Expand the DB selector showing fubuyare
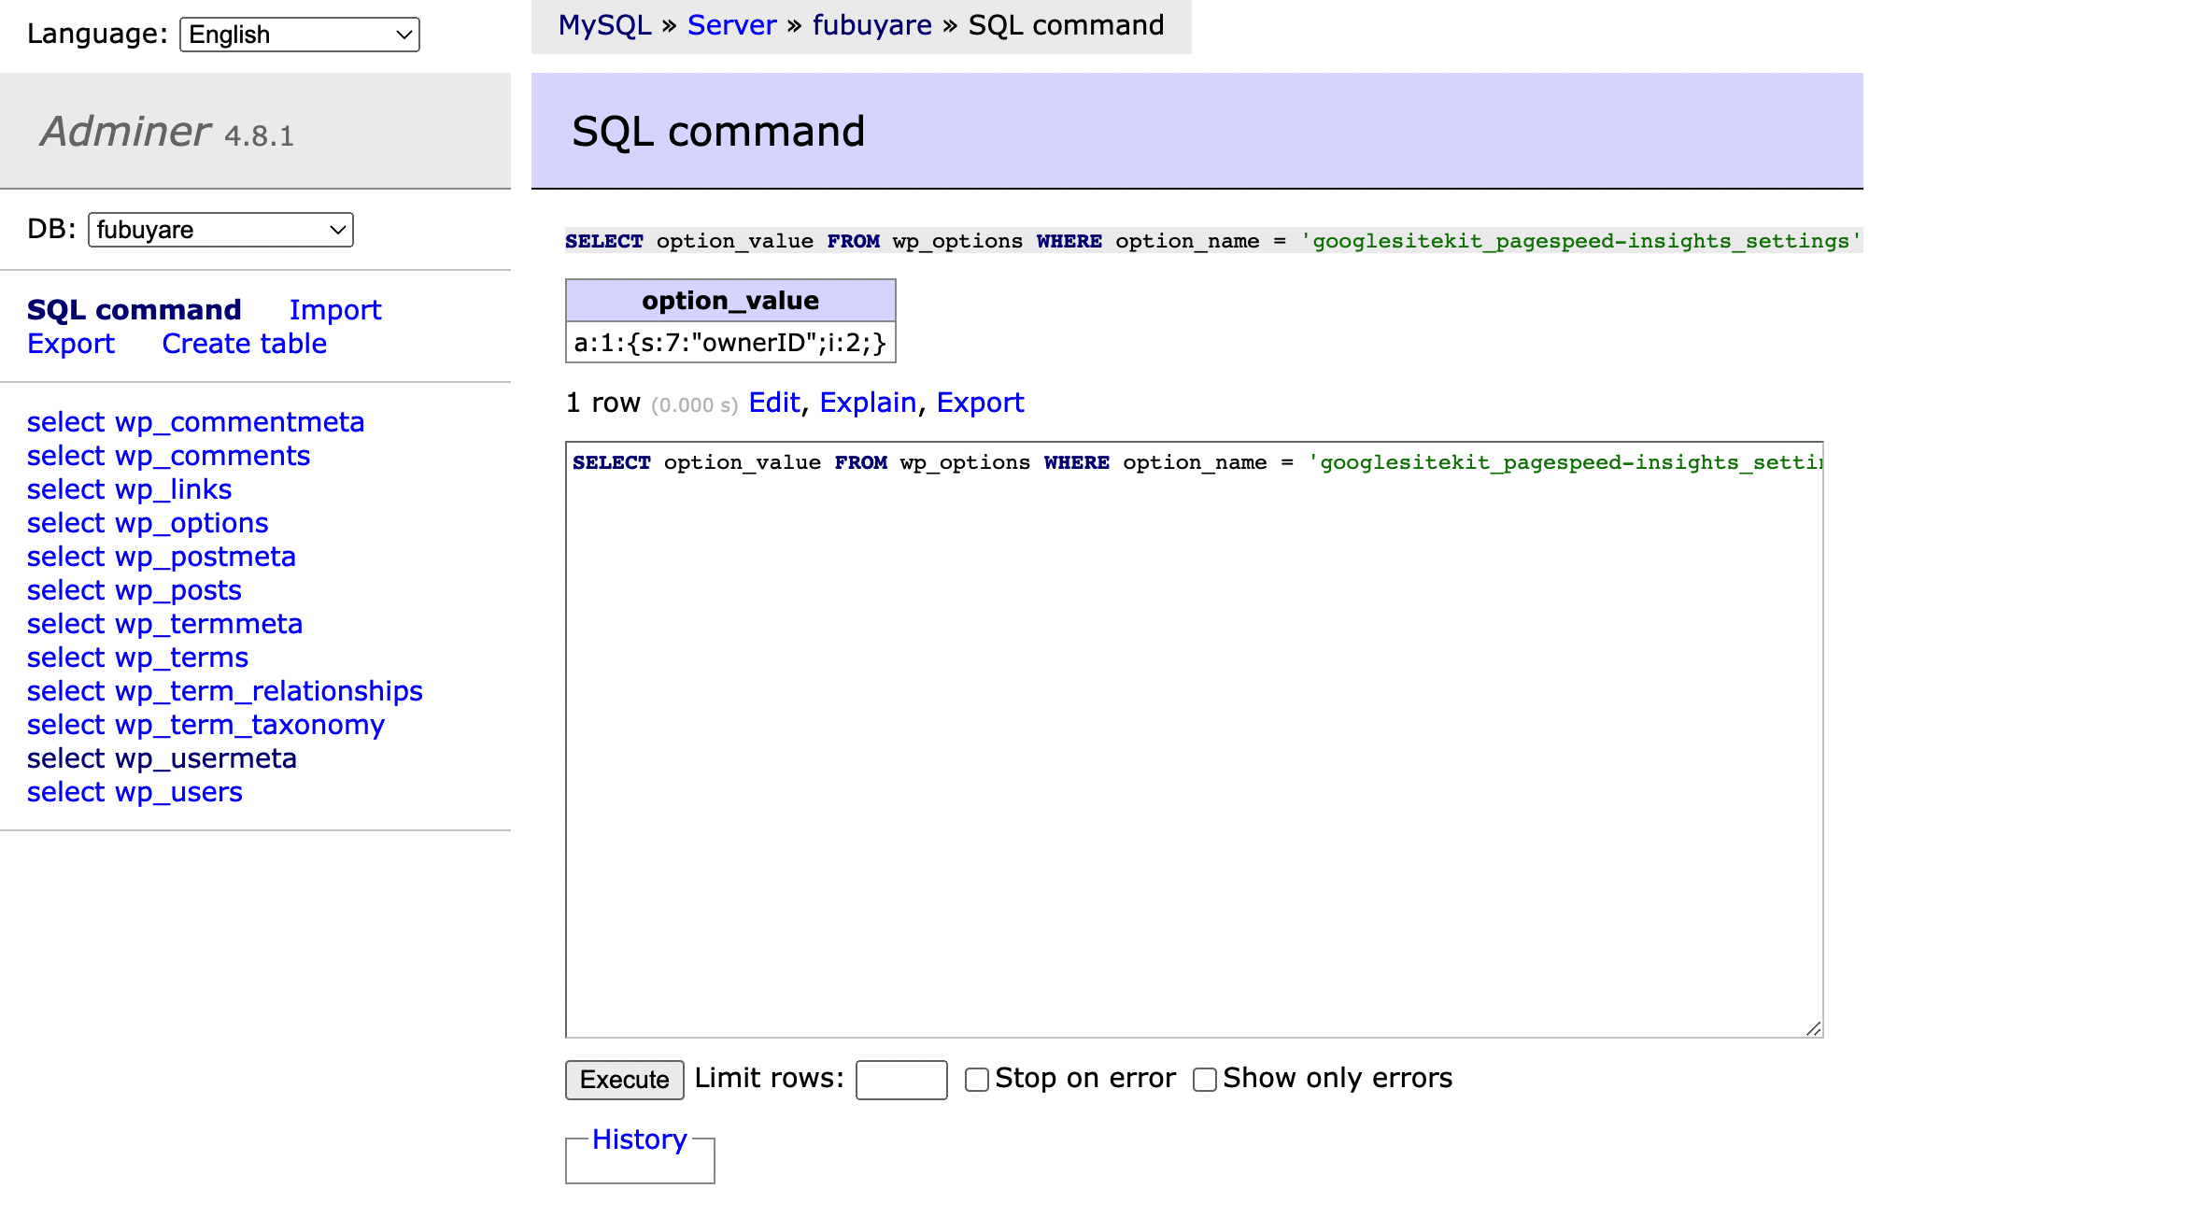 [220, 230]
